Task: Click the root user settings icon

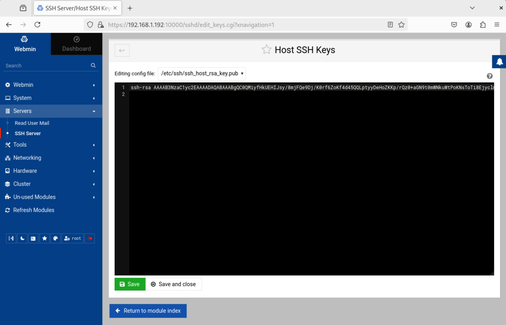Action: 72,238
